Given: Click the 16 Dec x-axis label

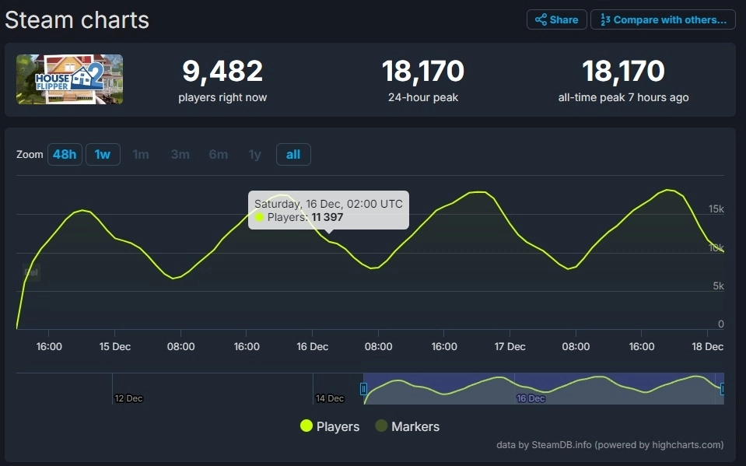Looking at the screenshot, I should (312, 346).
